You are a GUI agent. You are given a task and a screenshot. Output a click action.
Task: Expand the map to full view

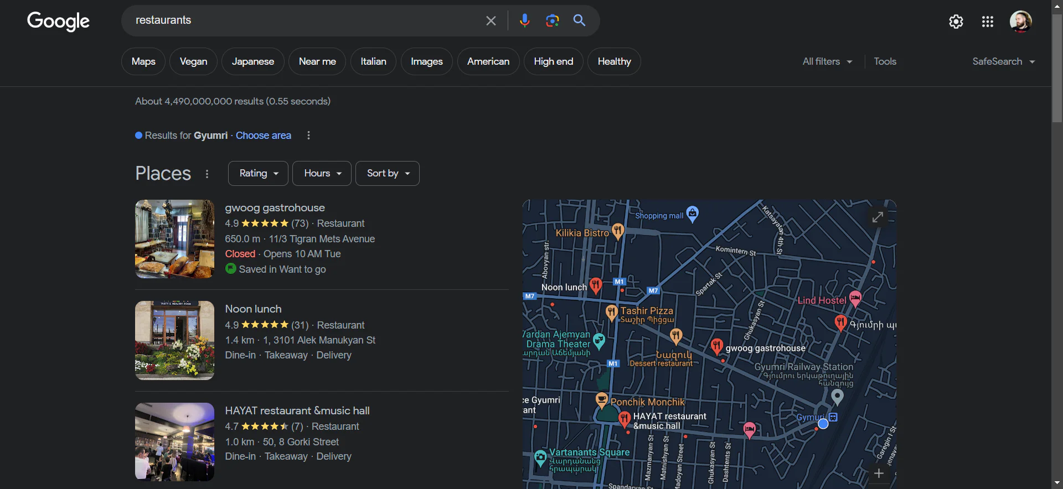pyautogui.click(x=878, y=217)
